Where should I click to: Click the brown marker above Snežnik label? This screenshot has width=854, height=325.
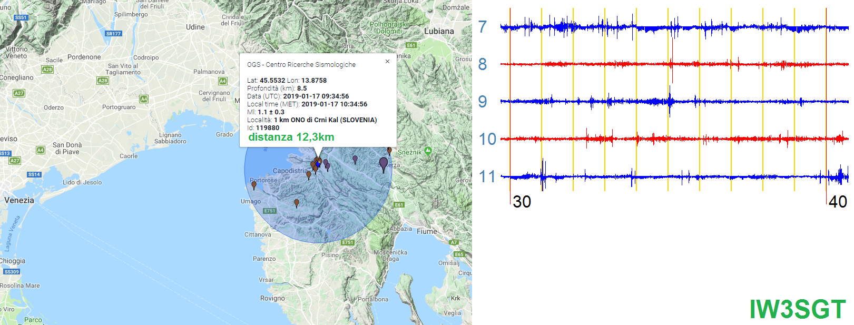[x=389, y=151]
